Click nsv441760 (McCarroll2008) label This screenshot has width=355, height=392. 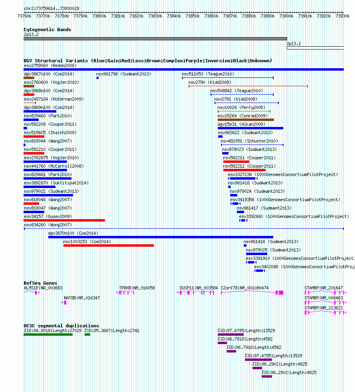click(54, 166)
